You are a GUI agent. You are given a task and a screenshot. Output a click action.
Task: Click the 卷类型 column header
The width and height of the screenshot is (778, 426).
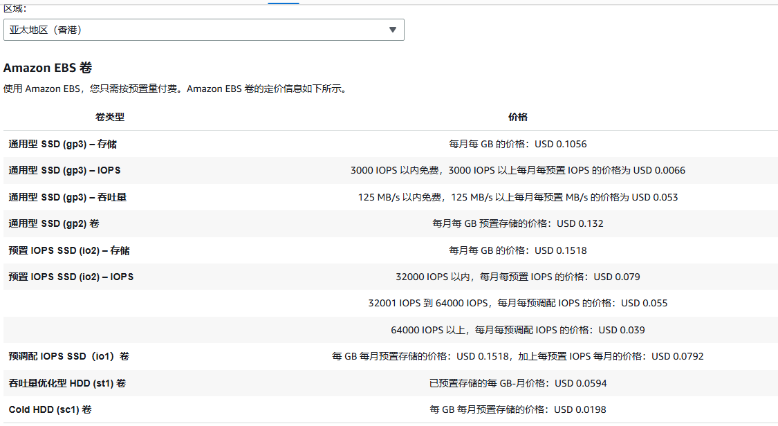[x=110, y=117]
